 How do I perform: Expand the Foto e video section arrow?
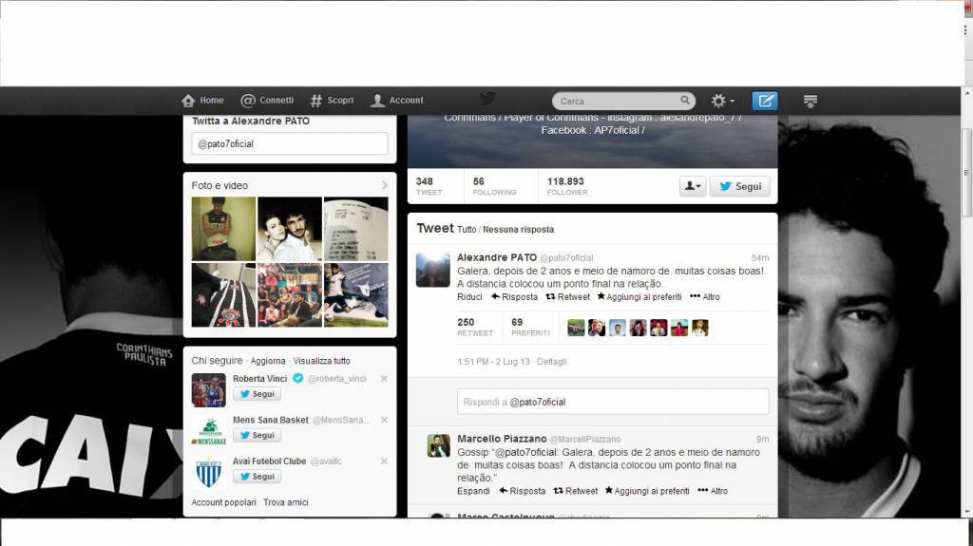click(x=384, y=185)
